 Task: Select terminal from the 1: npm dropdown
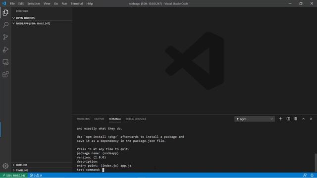click(255, 119)
